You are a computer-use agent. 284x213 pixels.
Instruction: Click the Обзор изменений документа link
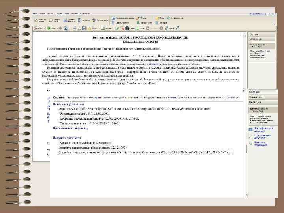263,136
